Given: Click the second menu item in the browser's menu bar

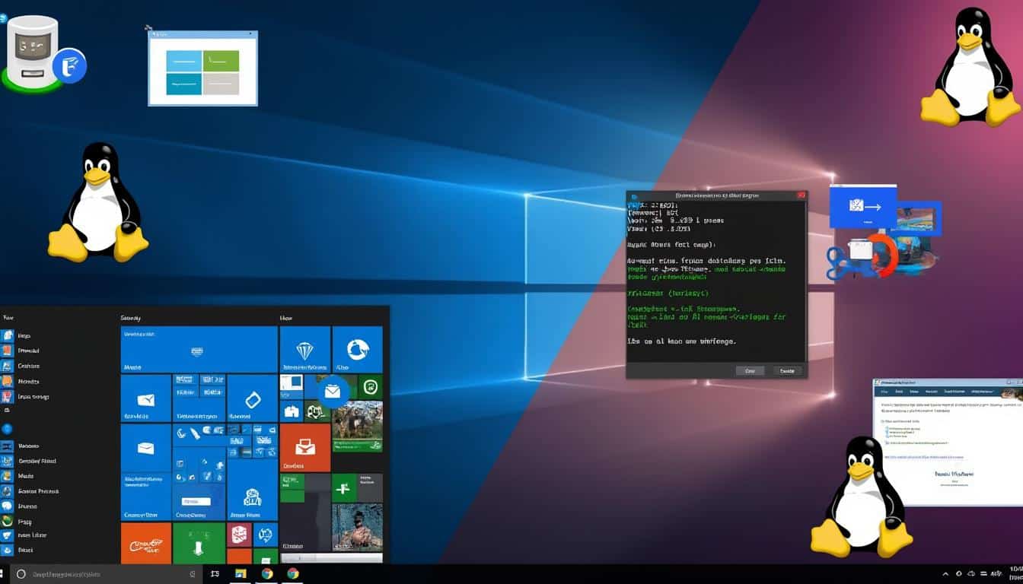Looking at the screenshot, I should pyautogui.click(x=899, y=392).
